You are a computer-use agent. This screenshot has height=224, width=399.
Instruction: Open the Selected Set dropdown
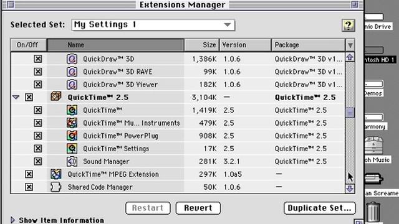click(153, 25)
